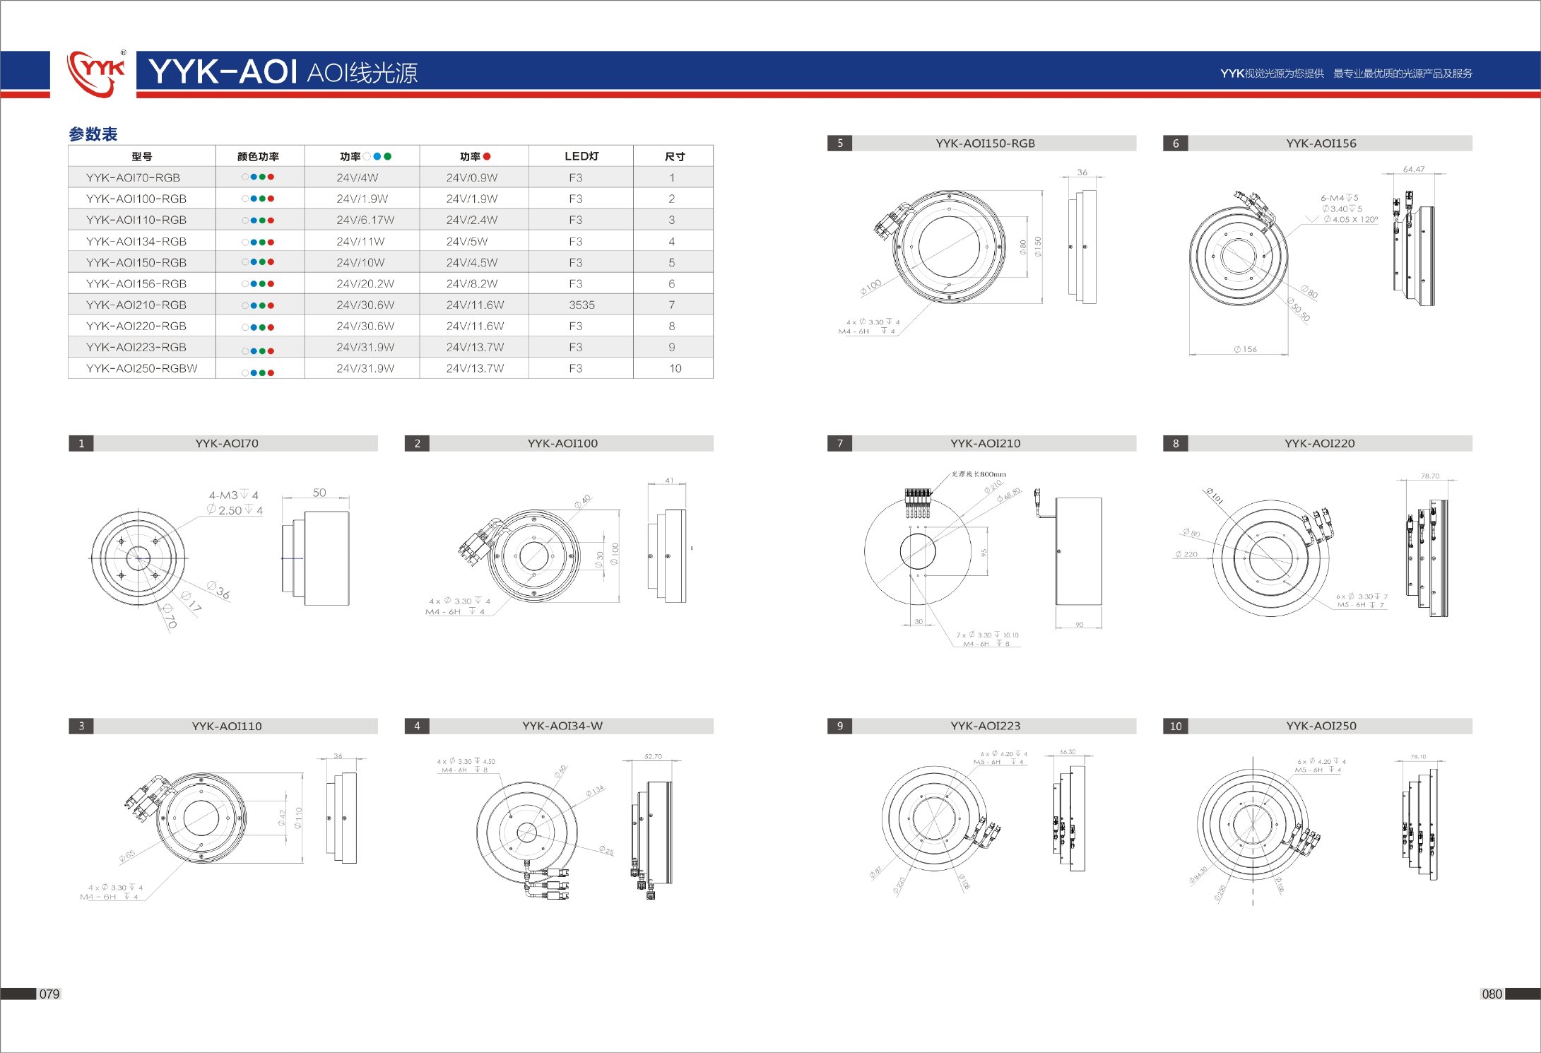
Task: Click the "24V/8.2W" red power cell
Action: coord(472,283)
